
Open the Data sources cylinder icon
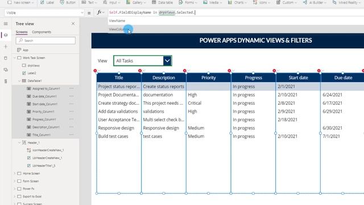(x=6, y=58)
